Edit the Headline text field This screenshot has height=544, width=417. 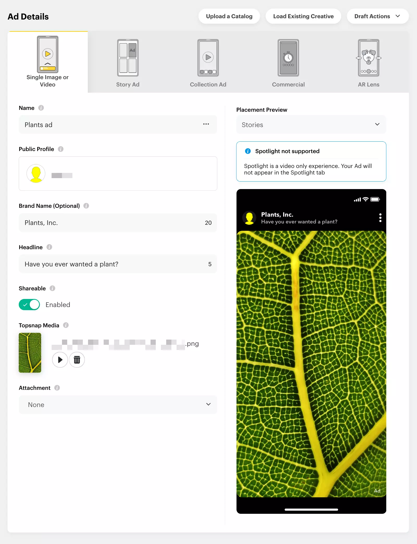118,264
